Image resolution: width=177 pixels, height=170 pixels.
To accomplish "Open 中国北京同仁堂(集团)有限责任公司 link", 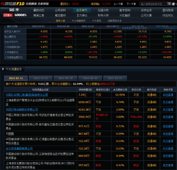I will 27,95.
